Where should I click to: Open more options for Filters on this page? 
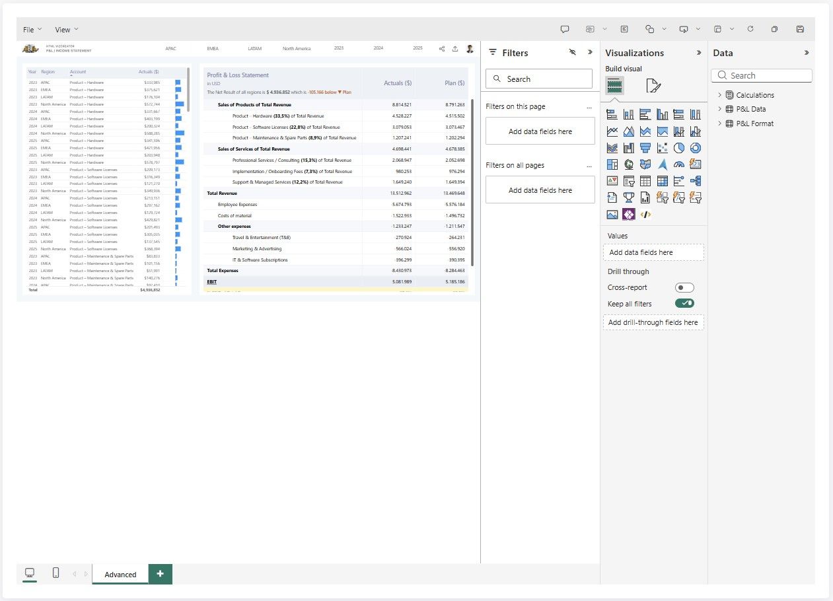[589, 106]
